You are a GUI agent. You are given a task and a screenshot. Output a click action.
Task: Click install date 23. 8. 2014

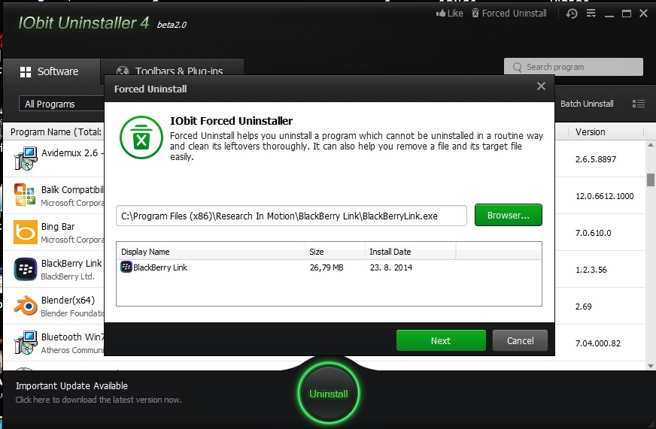click(x=390, y=267)
